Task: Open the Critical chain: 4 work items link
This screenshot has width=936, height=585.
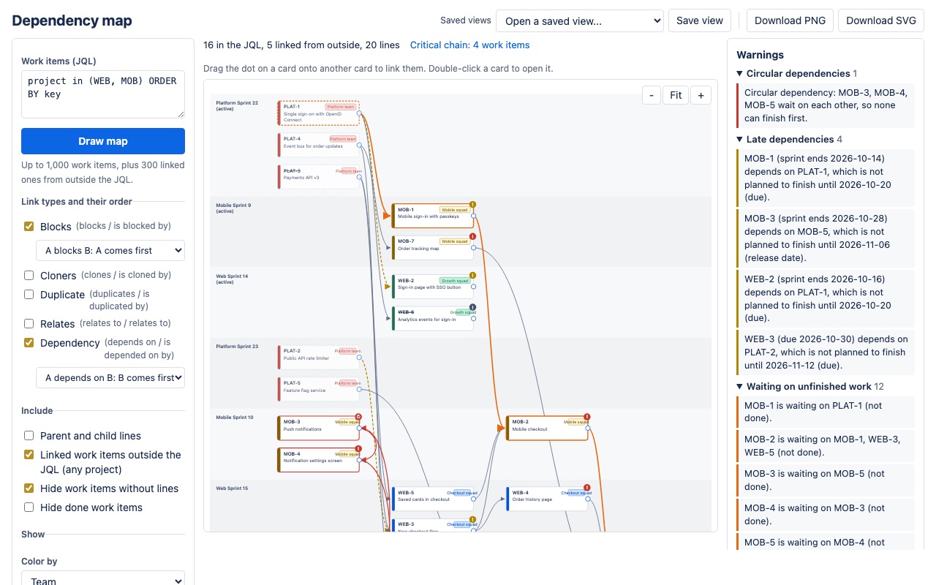Action: pos(469,45)
